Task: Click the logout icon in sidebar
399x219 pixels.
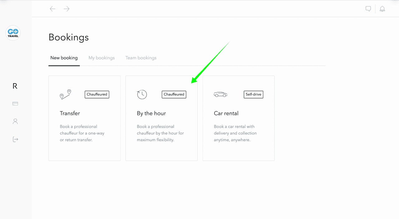Action: tap(15, 139)
